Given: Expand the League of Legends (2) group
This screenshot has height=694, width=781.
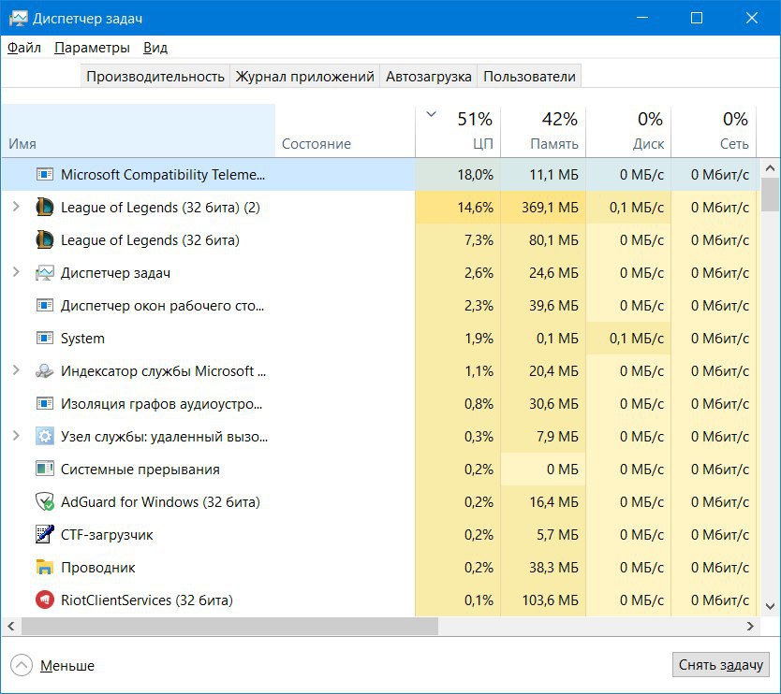Looking at the screenshot, I should pos(16,207).
